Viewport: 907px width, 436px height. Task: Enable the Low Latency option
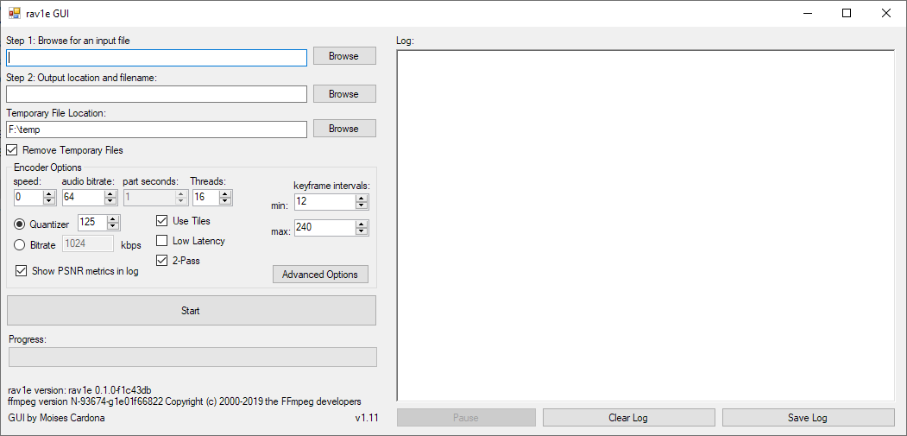161,241
